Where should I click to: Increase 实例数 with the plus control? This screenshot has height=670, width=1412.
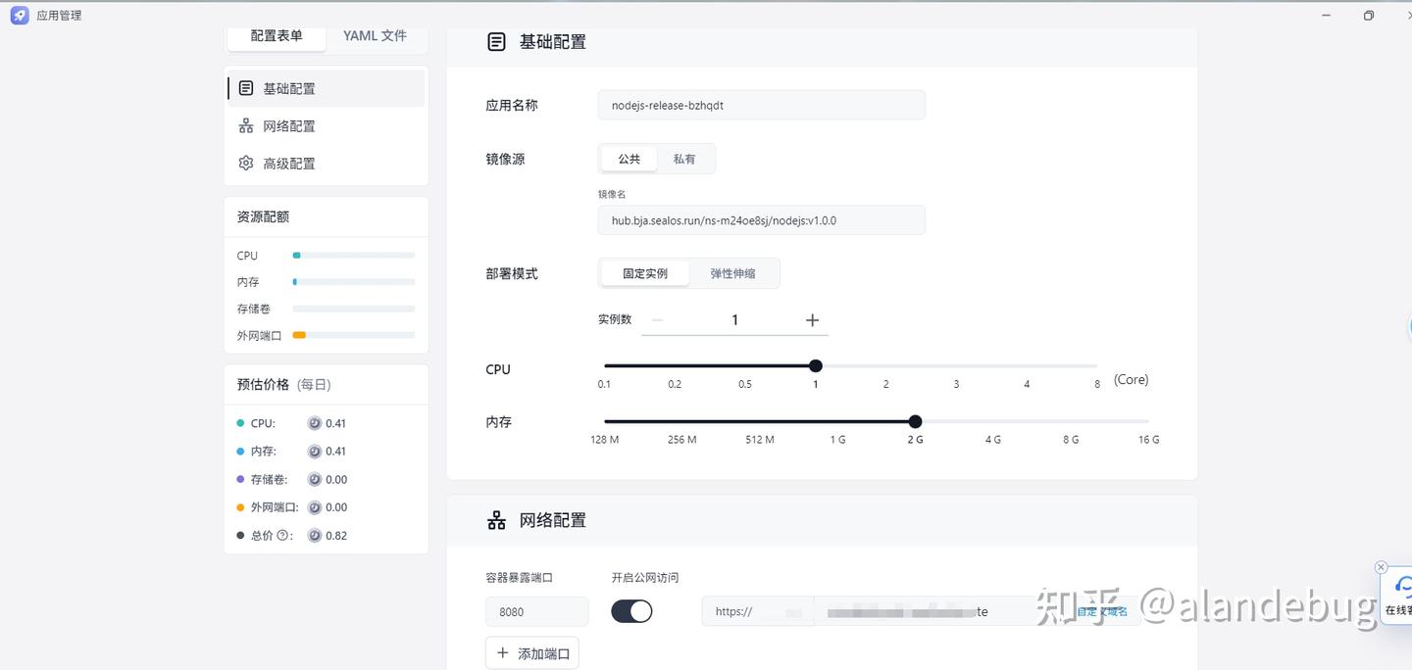pyautogui.click(x=812, y=319)
